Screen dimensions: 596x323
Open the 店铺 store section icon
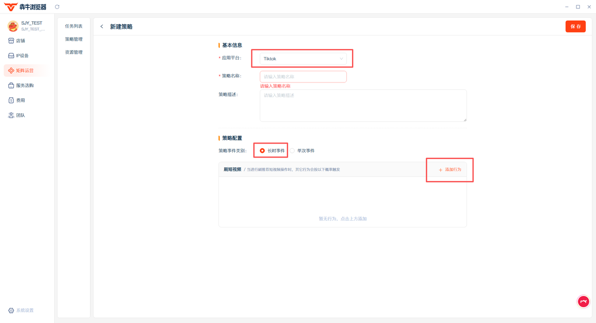tap(11, 41)
